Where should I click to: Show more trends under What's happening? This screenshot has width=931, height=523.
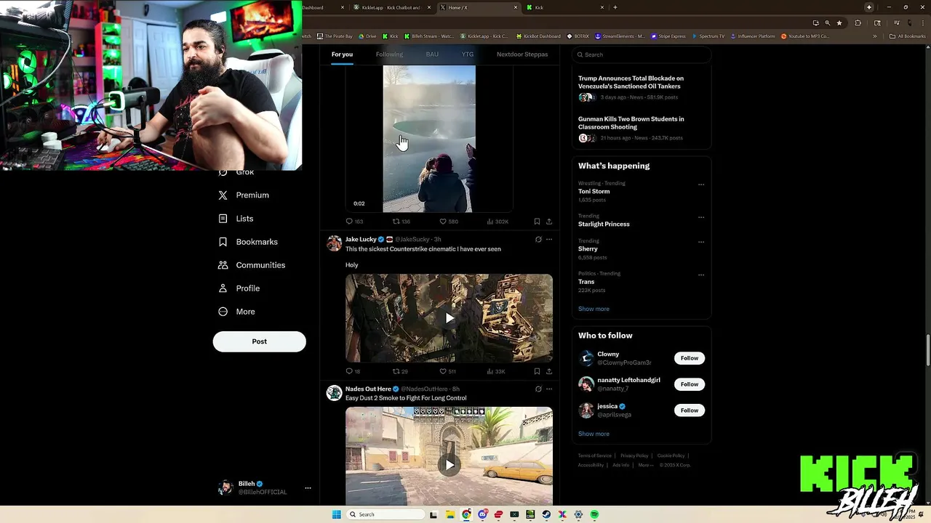(x=594, y=309)
